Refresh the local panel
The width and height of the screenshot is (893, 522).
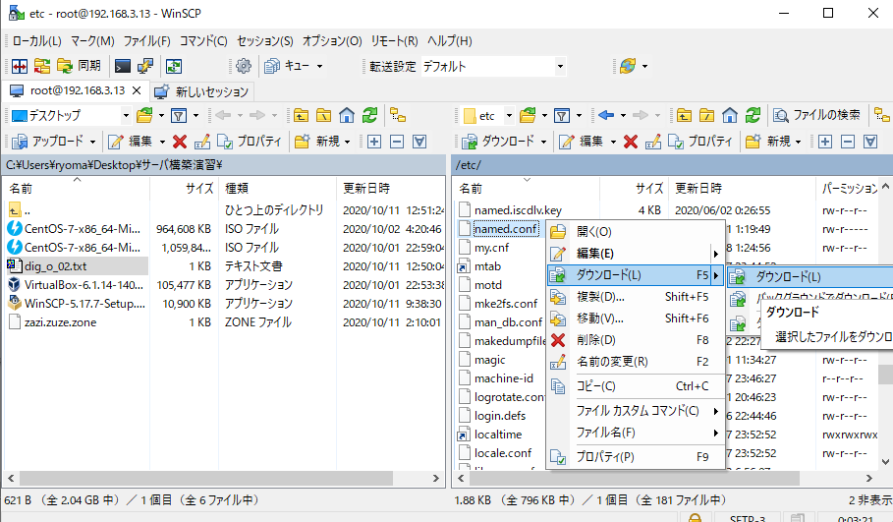pos(369,116)
